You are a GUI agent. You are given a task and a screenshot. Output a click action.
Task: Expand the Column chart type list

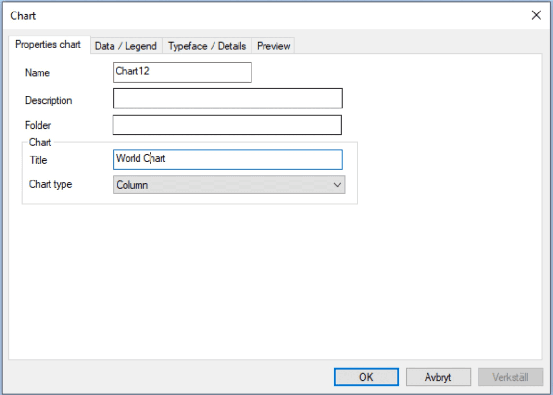coord(337,185)
